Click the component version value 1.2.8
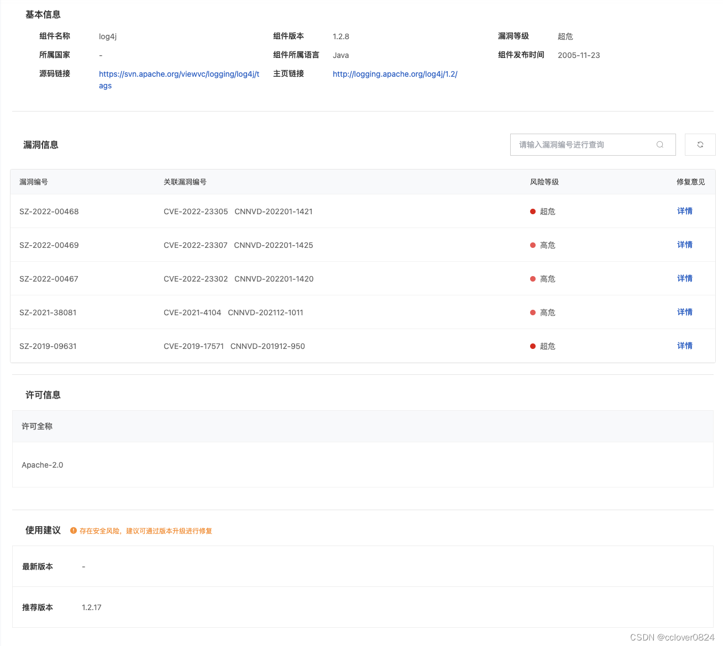Screen dimensions: 723x646 341,36
